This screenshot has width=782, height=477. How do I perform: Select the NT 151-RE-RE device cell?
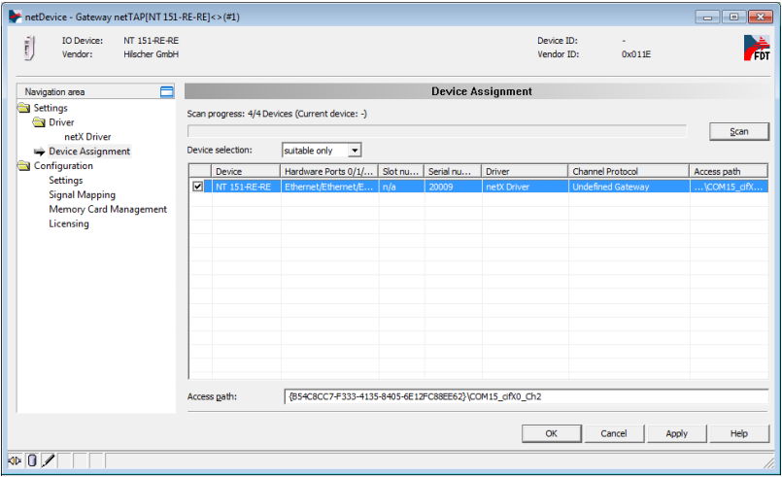[x=246, y=187]
